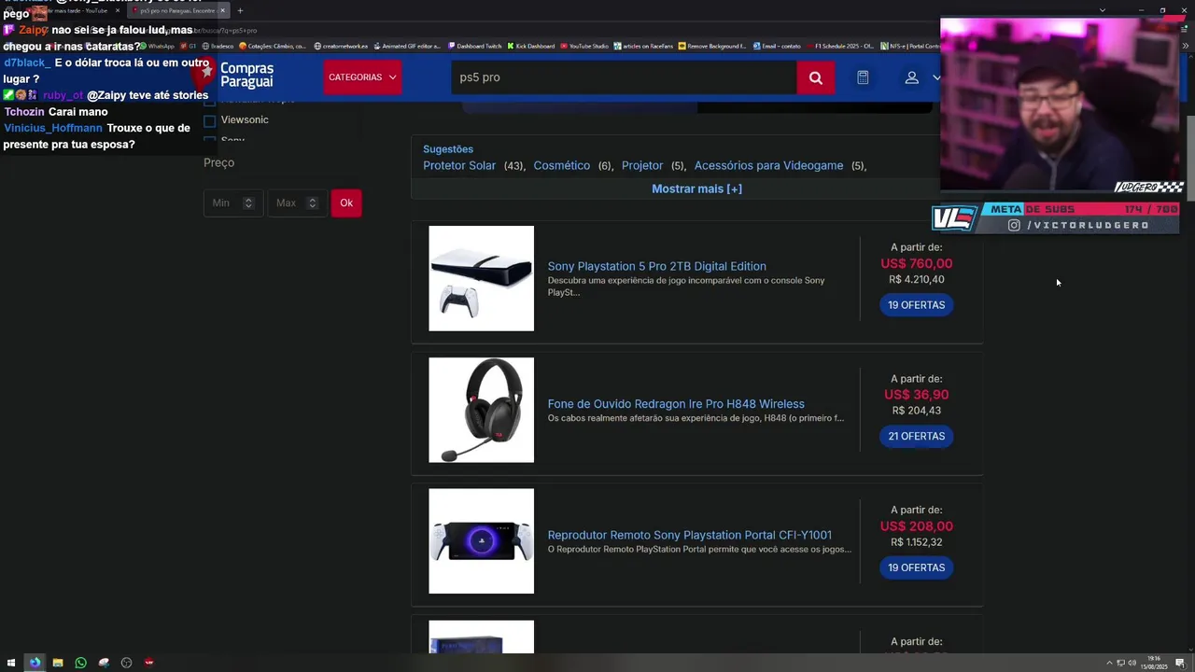Screen dimensions: 1195x672
Task: Click the Playstation Portal thumbnail
Action: point(481,541)
